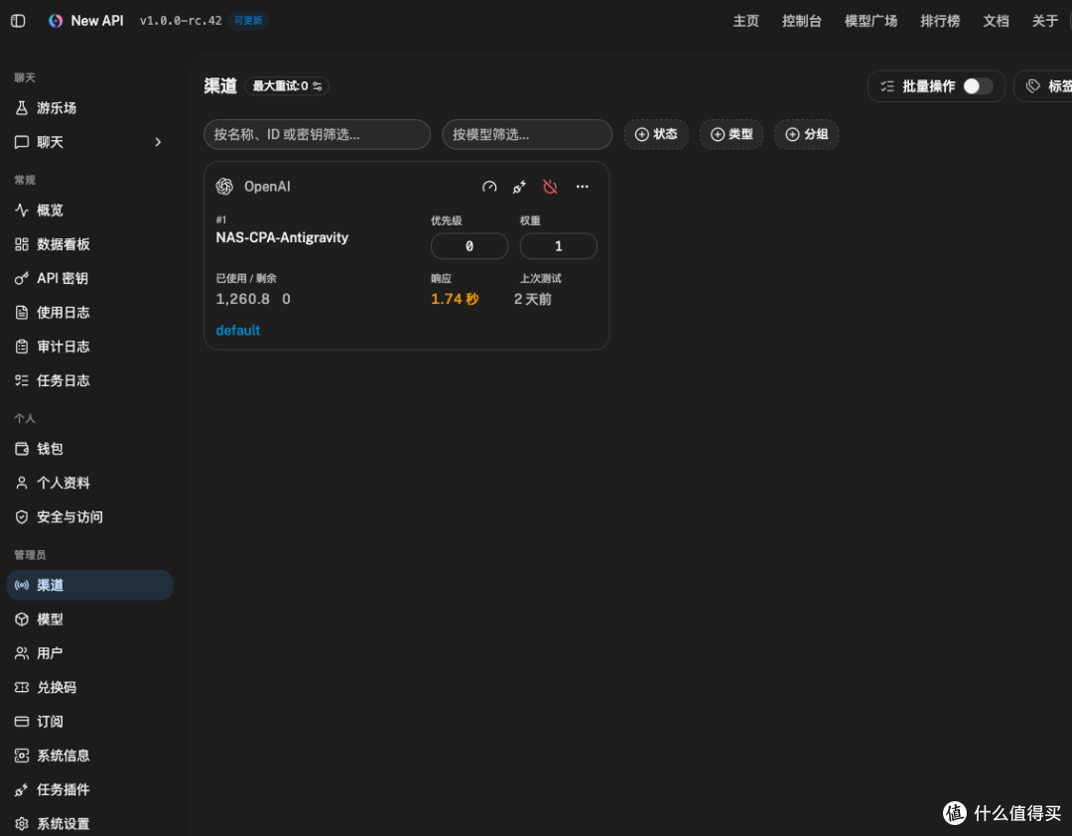
Task: Toggle the 批量操作 switch
Action: (978, 86)
